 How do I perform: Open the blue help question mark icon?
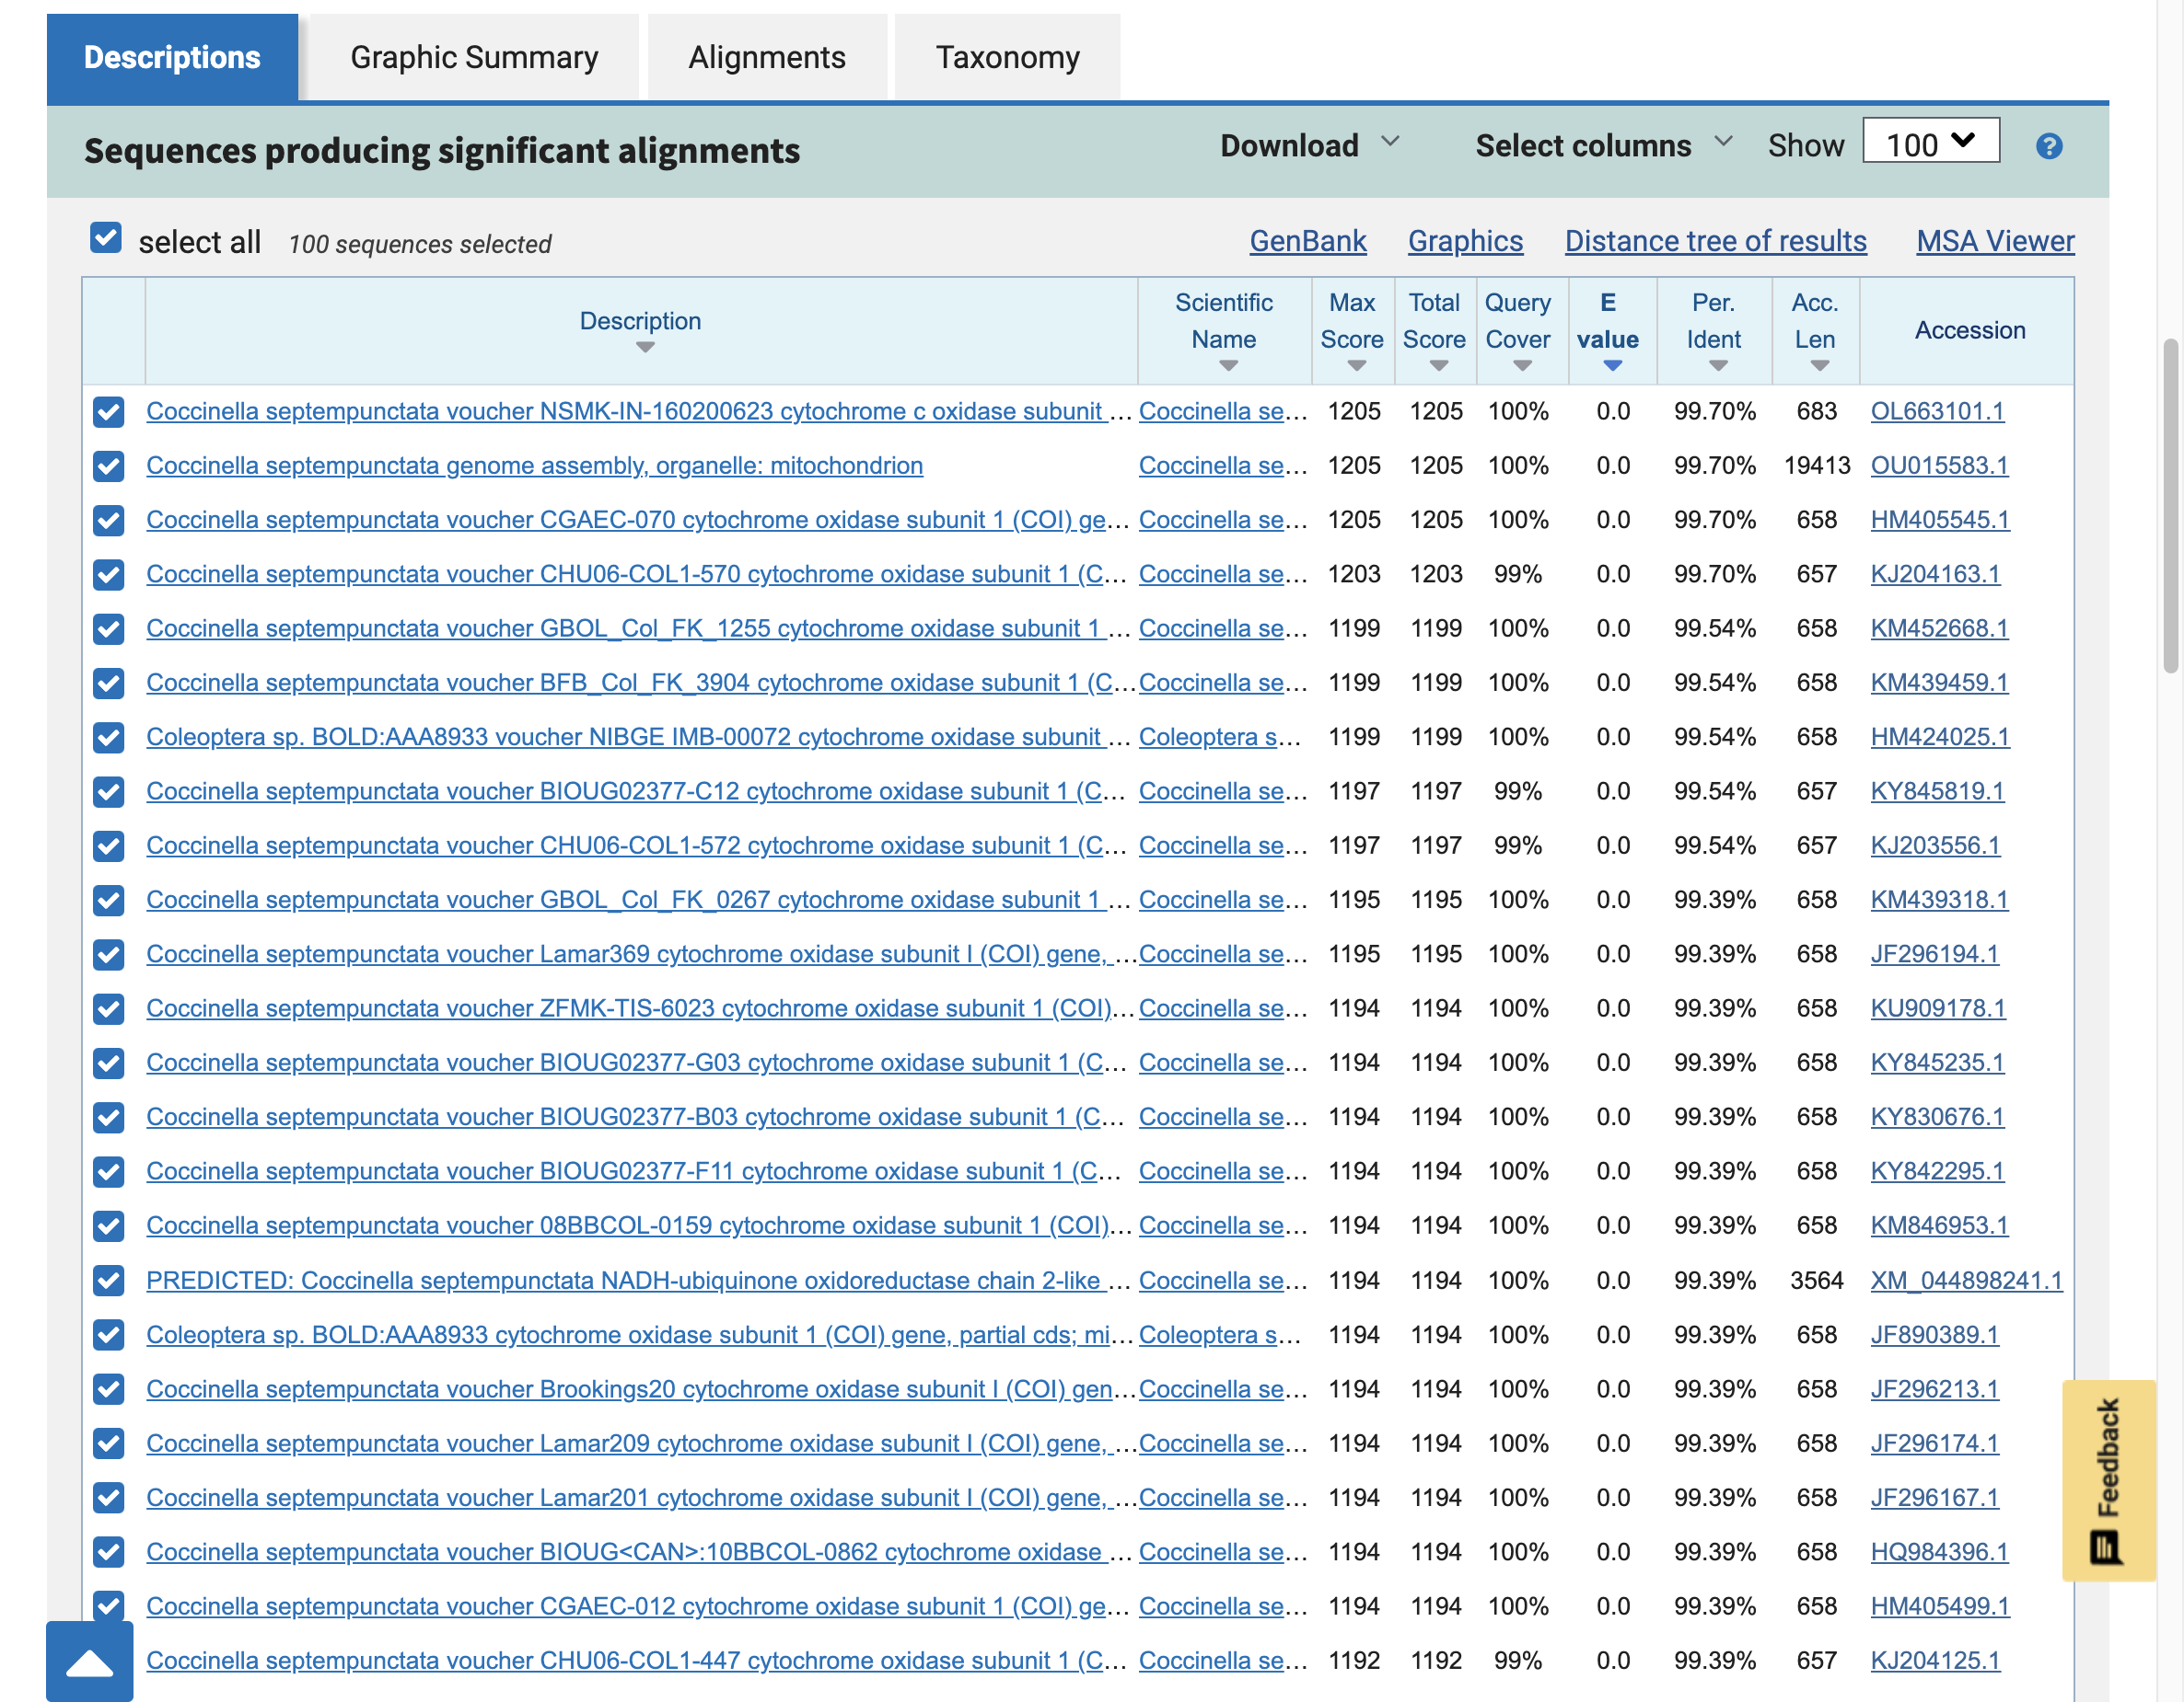point(2048,147)
